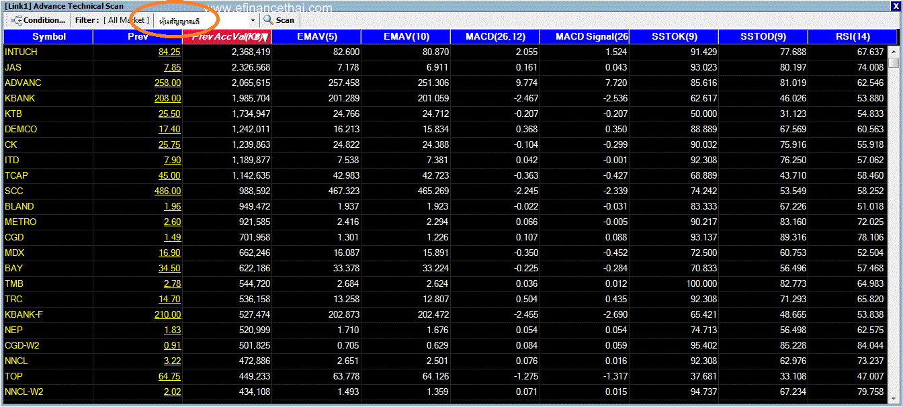Viewport: 903px width, 407px height.
Task: Click the scrollbar up arrow
Action: pyautogui.click(x=893, y=51)
